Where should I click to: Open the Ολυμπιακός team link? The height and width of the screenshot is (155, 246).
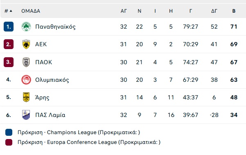[x=52, y=80]
